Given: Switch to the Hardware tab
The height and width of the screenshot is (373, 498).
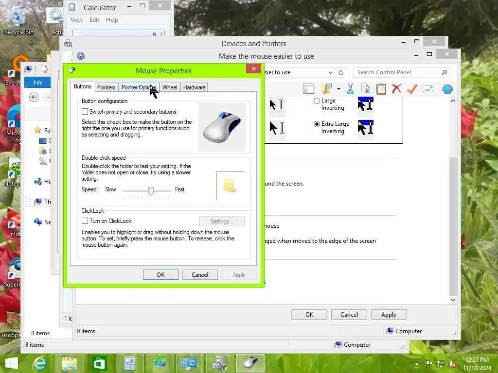Looking at the screenshot, I should tap(194, 87).
